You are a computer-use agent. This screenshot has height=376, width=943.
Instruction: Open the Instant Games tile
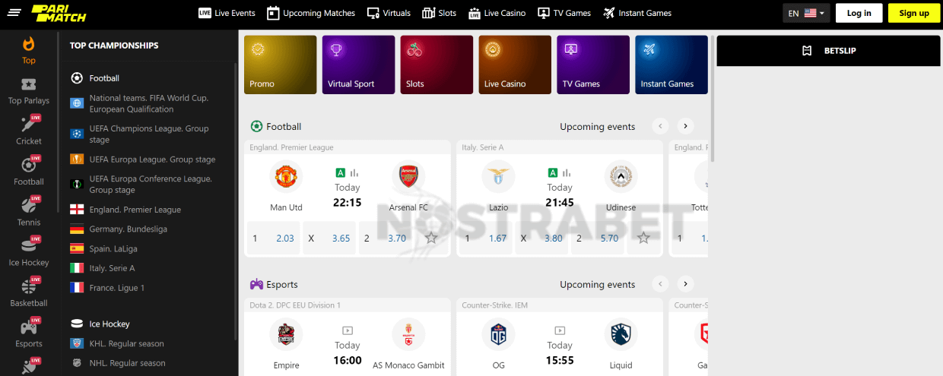point(672,65)
